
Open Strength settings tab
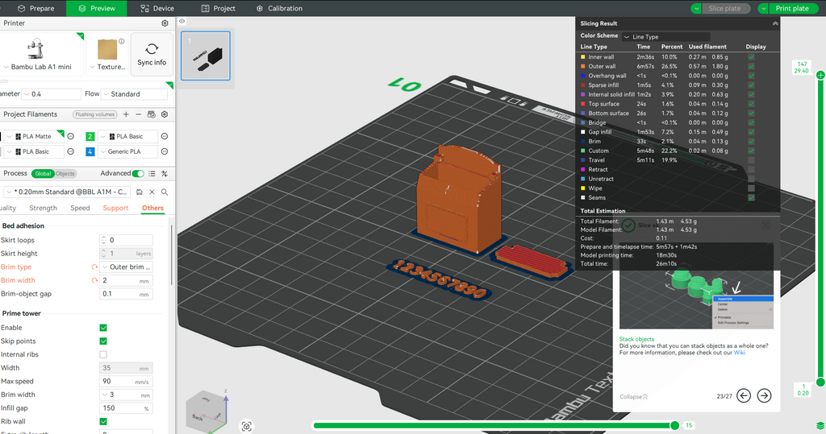[44, 209]
